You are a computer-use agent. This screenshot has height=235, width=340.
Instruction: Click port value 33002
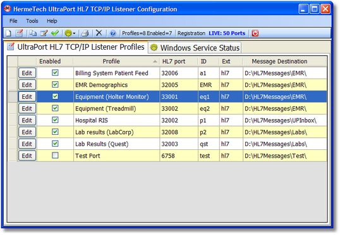point(169,108)
